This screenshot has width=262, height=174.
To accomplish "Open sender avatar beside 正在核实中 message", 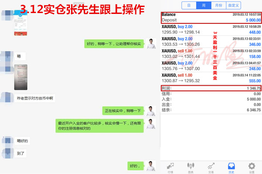I will point(151,111).
